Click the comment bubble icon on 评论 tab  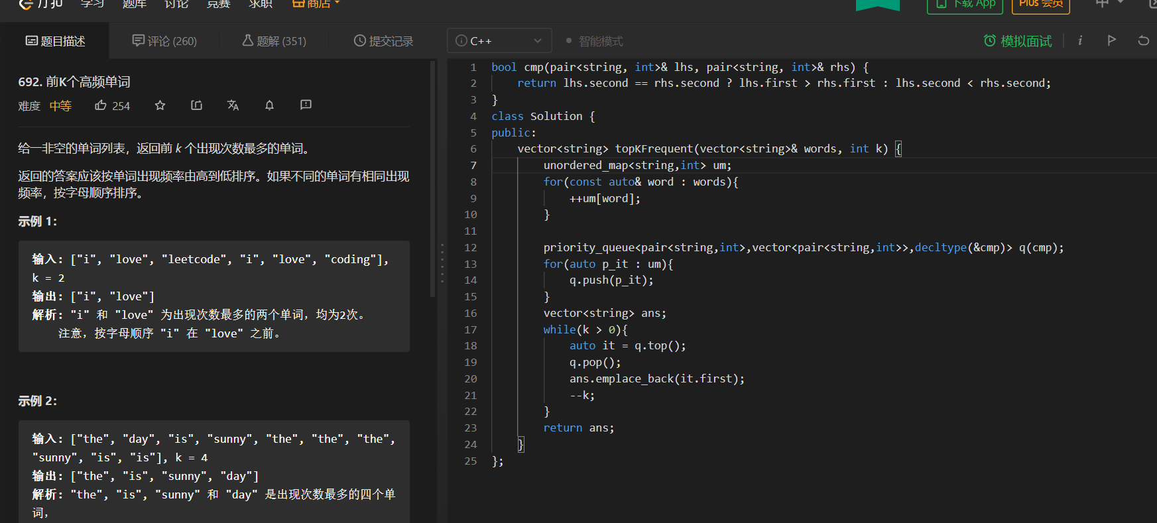point(138,40)
